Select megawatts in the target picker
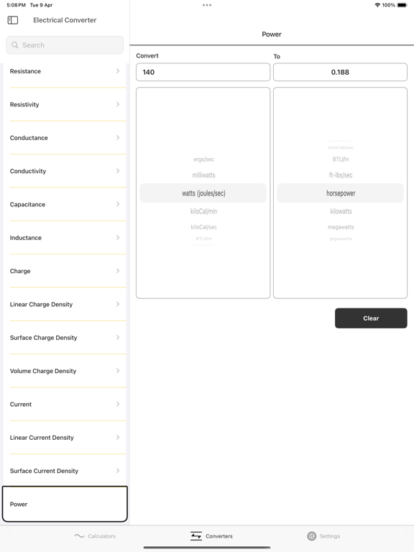Screen dimensions: 414x552 click(341, 227)
